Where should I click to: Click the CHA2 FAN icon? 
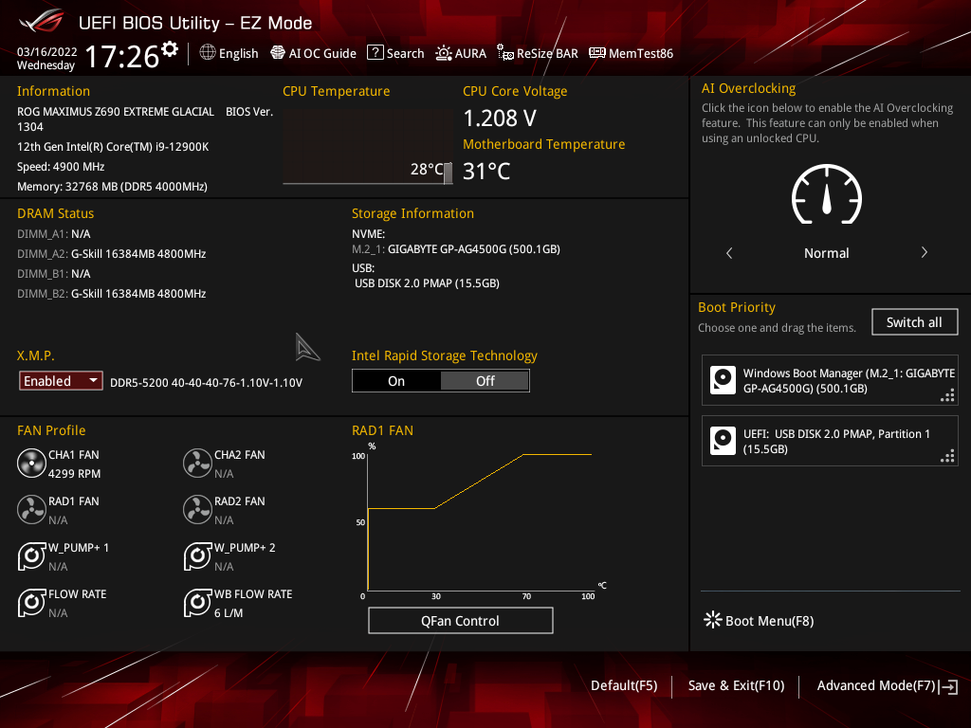pos(197,463)
